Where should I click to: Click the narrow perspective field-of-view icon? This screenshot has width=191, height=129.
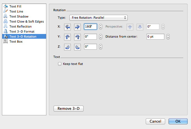pyautogui.click(x=130, y=27)
